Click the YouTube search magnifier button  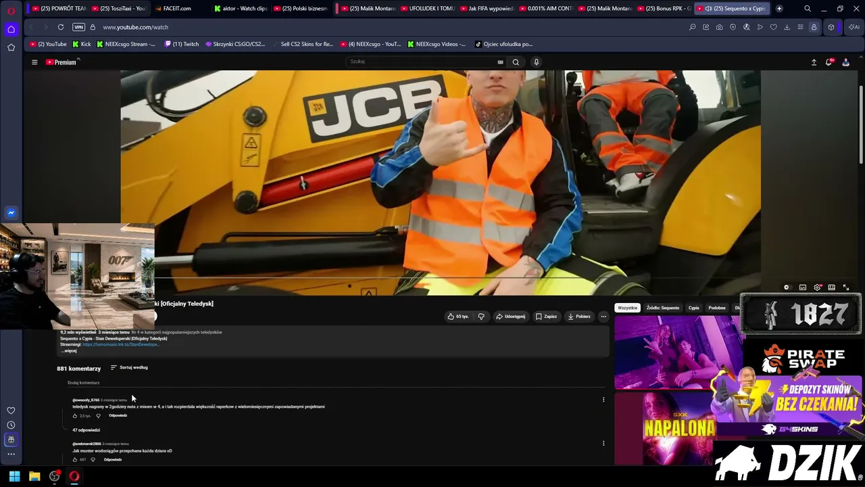[516, 62]
